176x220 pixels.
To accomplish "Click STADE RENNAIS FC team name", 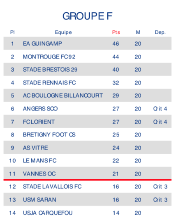I will pyautogui.click(x=49, y=83).
